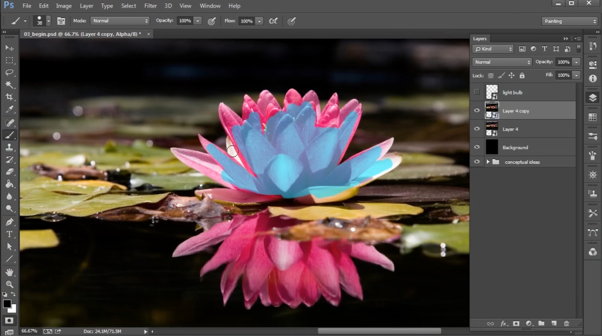602x336 pixels.
Task: Hide the Background layer
Action: [x=477, y=147]
